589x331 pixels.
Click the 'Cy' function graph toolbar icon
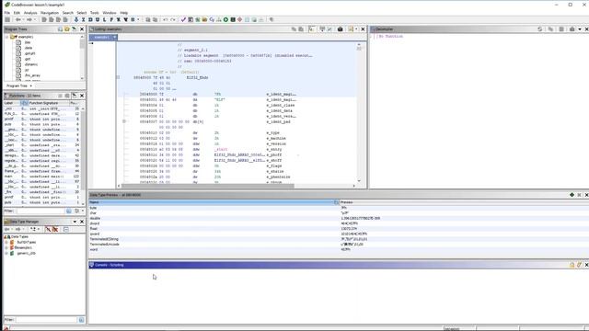tap(212, 19)
